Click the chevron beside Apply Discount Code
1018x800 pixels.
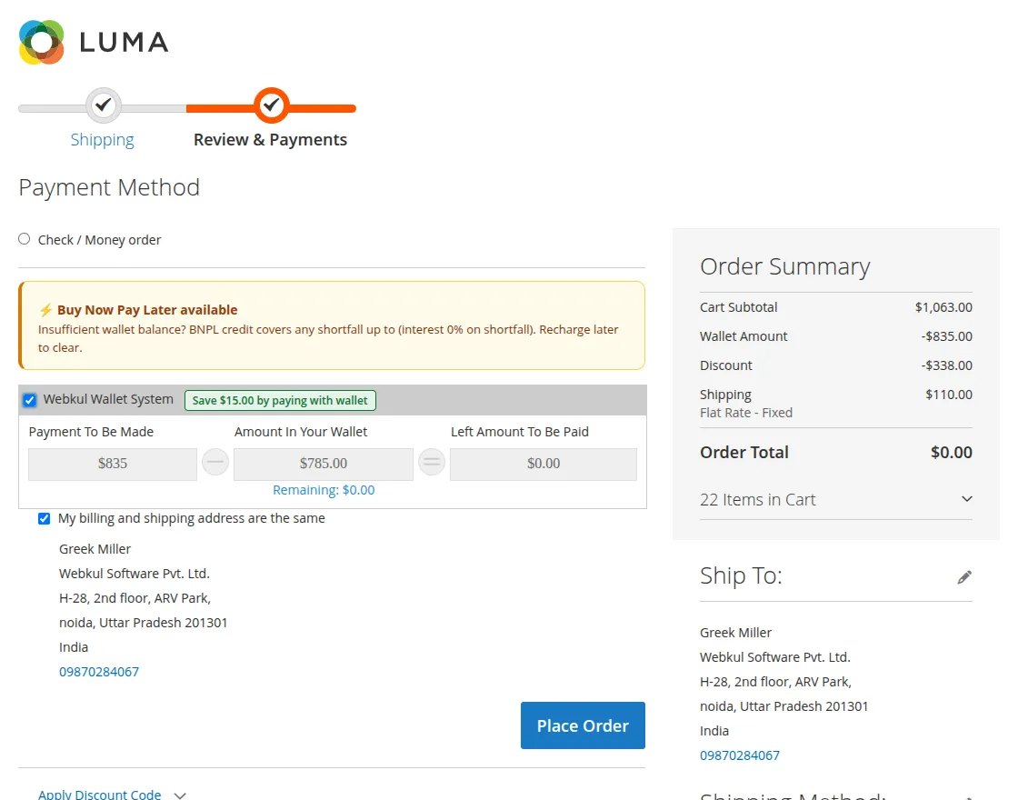(180, 795)
